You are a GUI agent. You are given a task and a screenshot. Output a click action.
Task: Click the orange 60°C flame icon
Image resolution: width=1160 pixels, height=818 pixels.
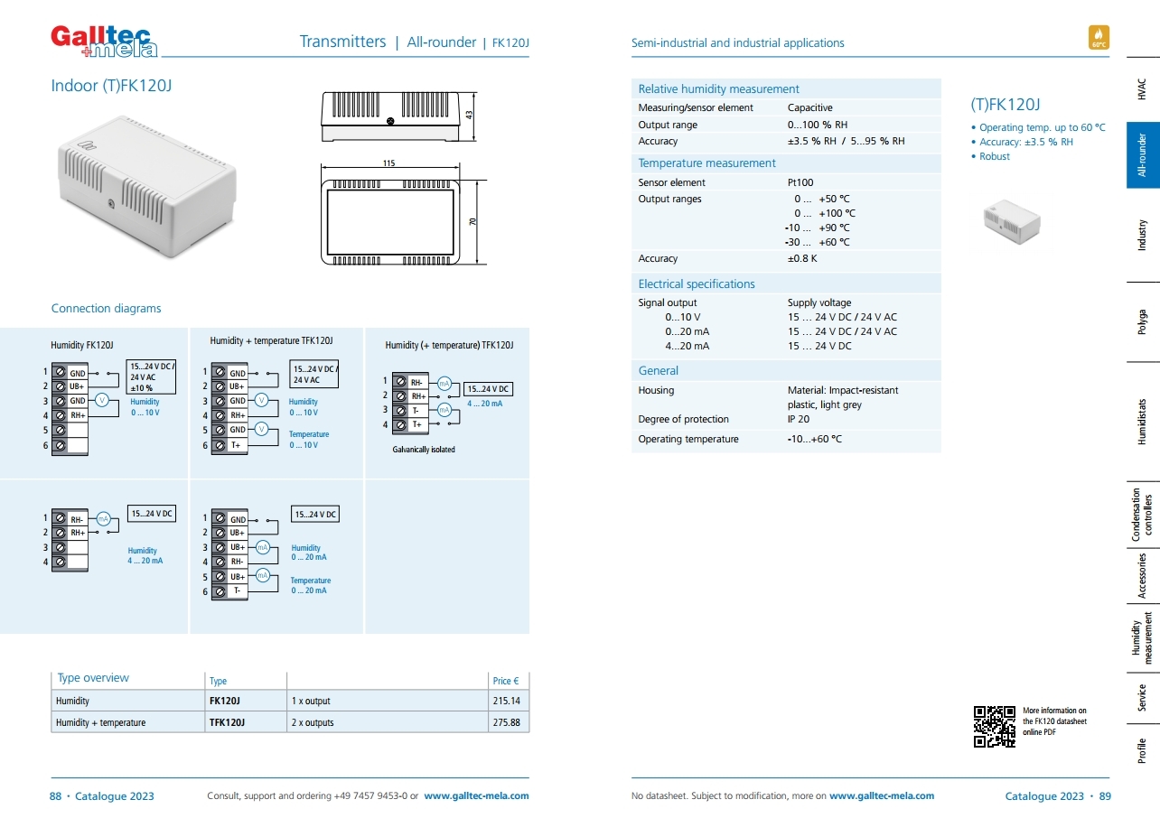click(x=1099, y=37)
